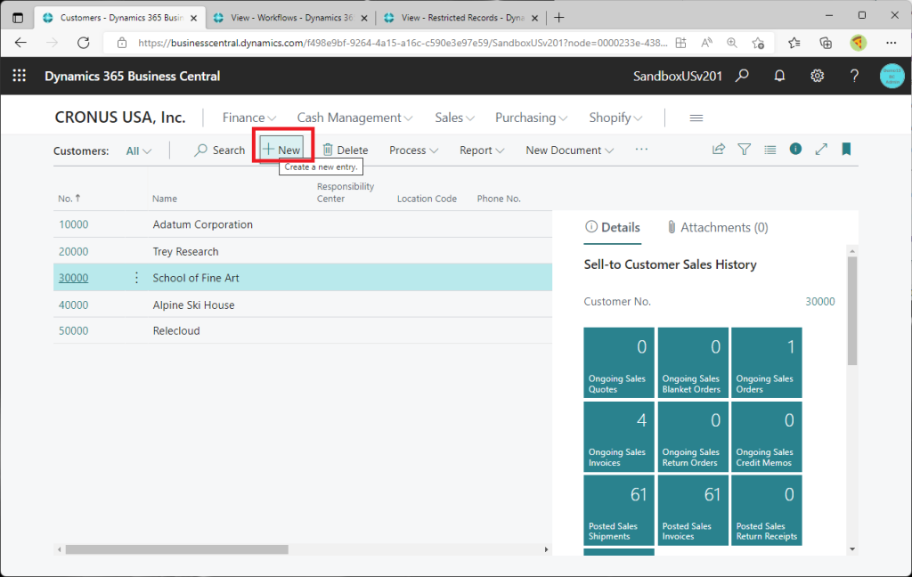912x577 pixels.
Task: Open browser settings and more menu
Action: tap(891, 43)
